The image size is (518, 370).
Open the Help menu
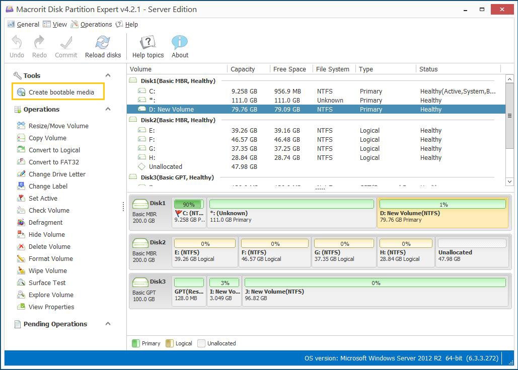pos(127,24)
